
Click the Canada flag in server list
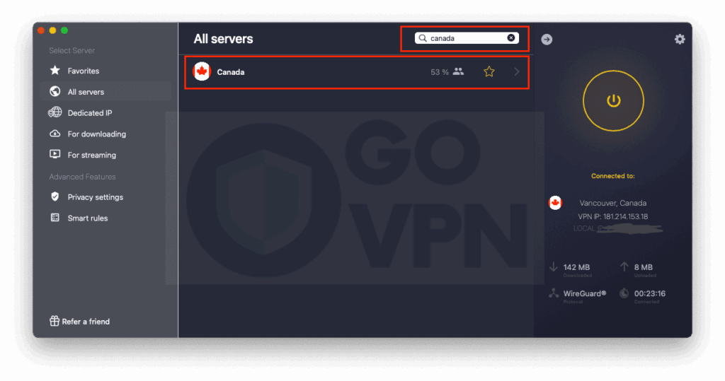pyautogui.click(x=202, y=71)
